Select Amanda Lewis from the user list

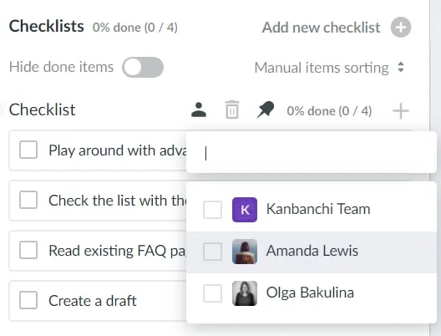pyautogui.click(x=312, y=252)
